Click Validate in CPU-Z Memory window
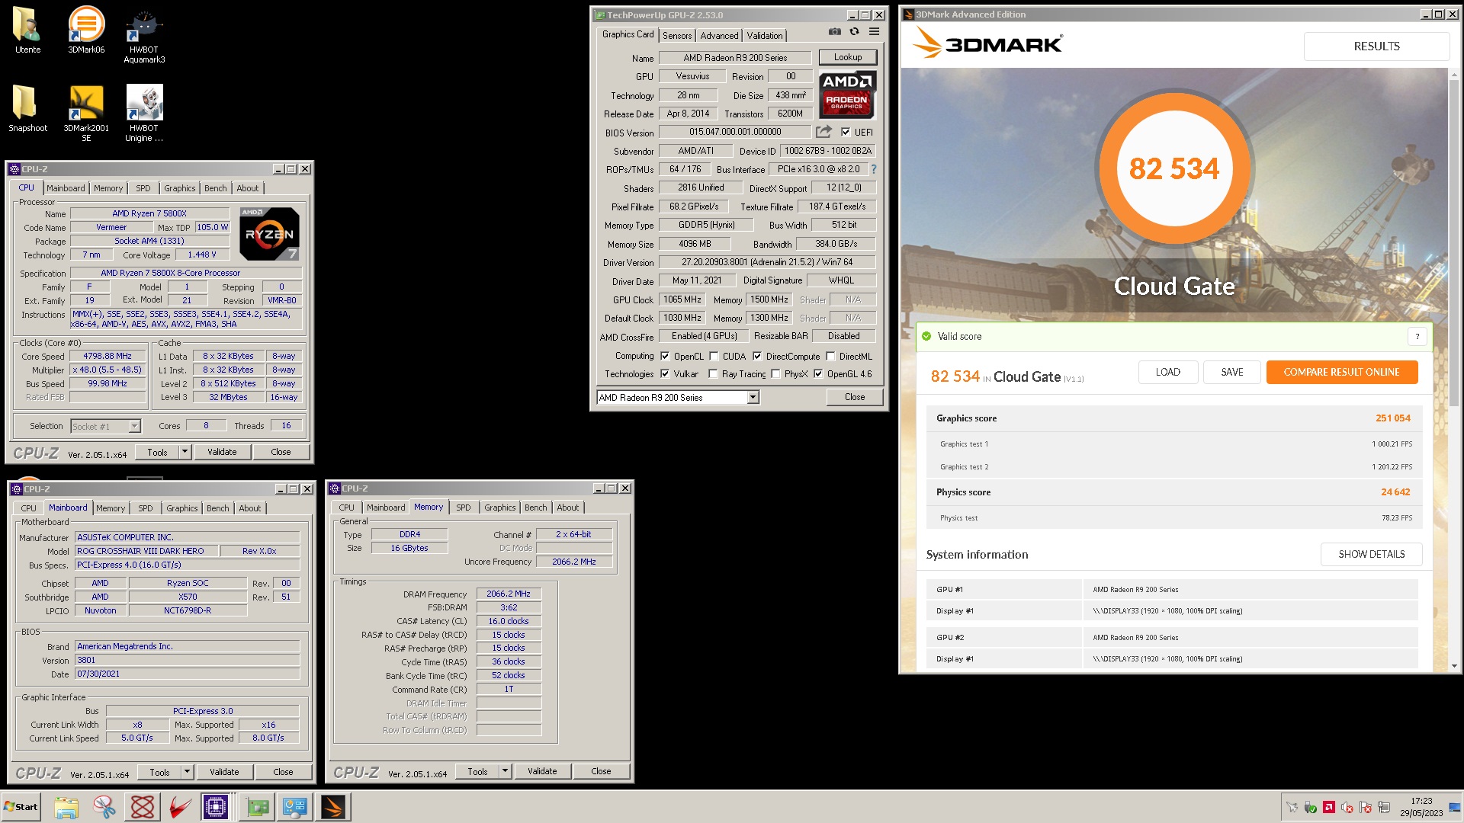This screenshot has width=1464, height=823. (x=542, y=771)
